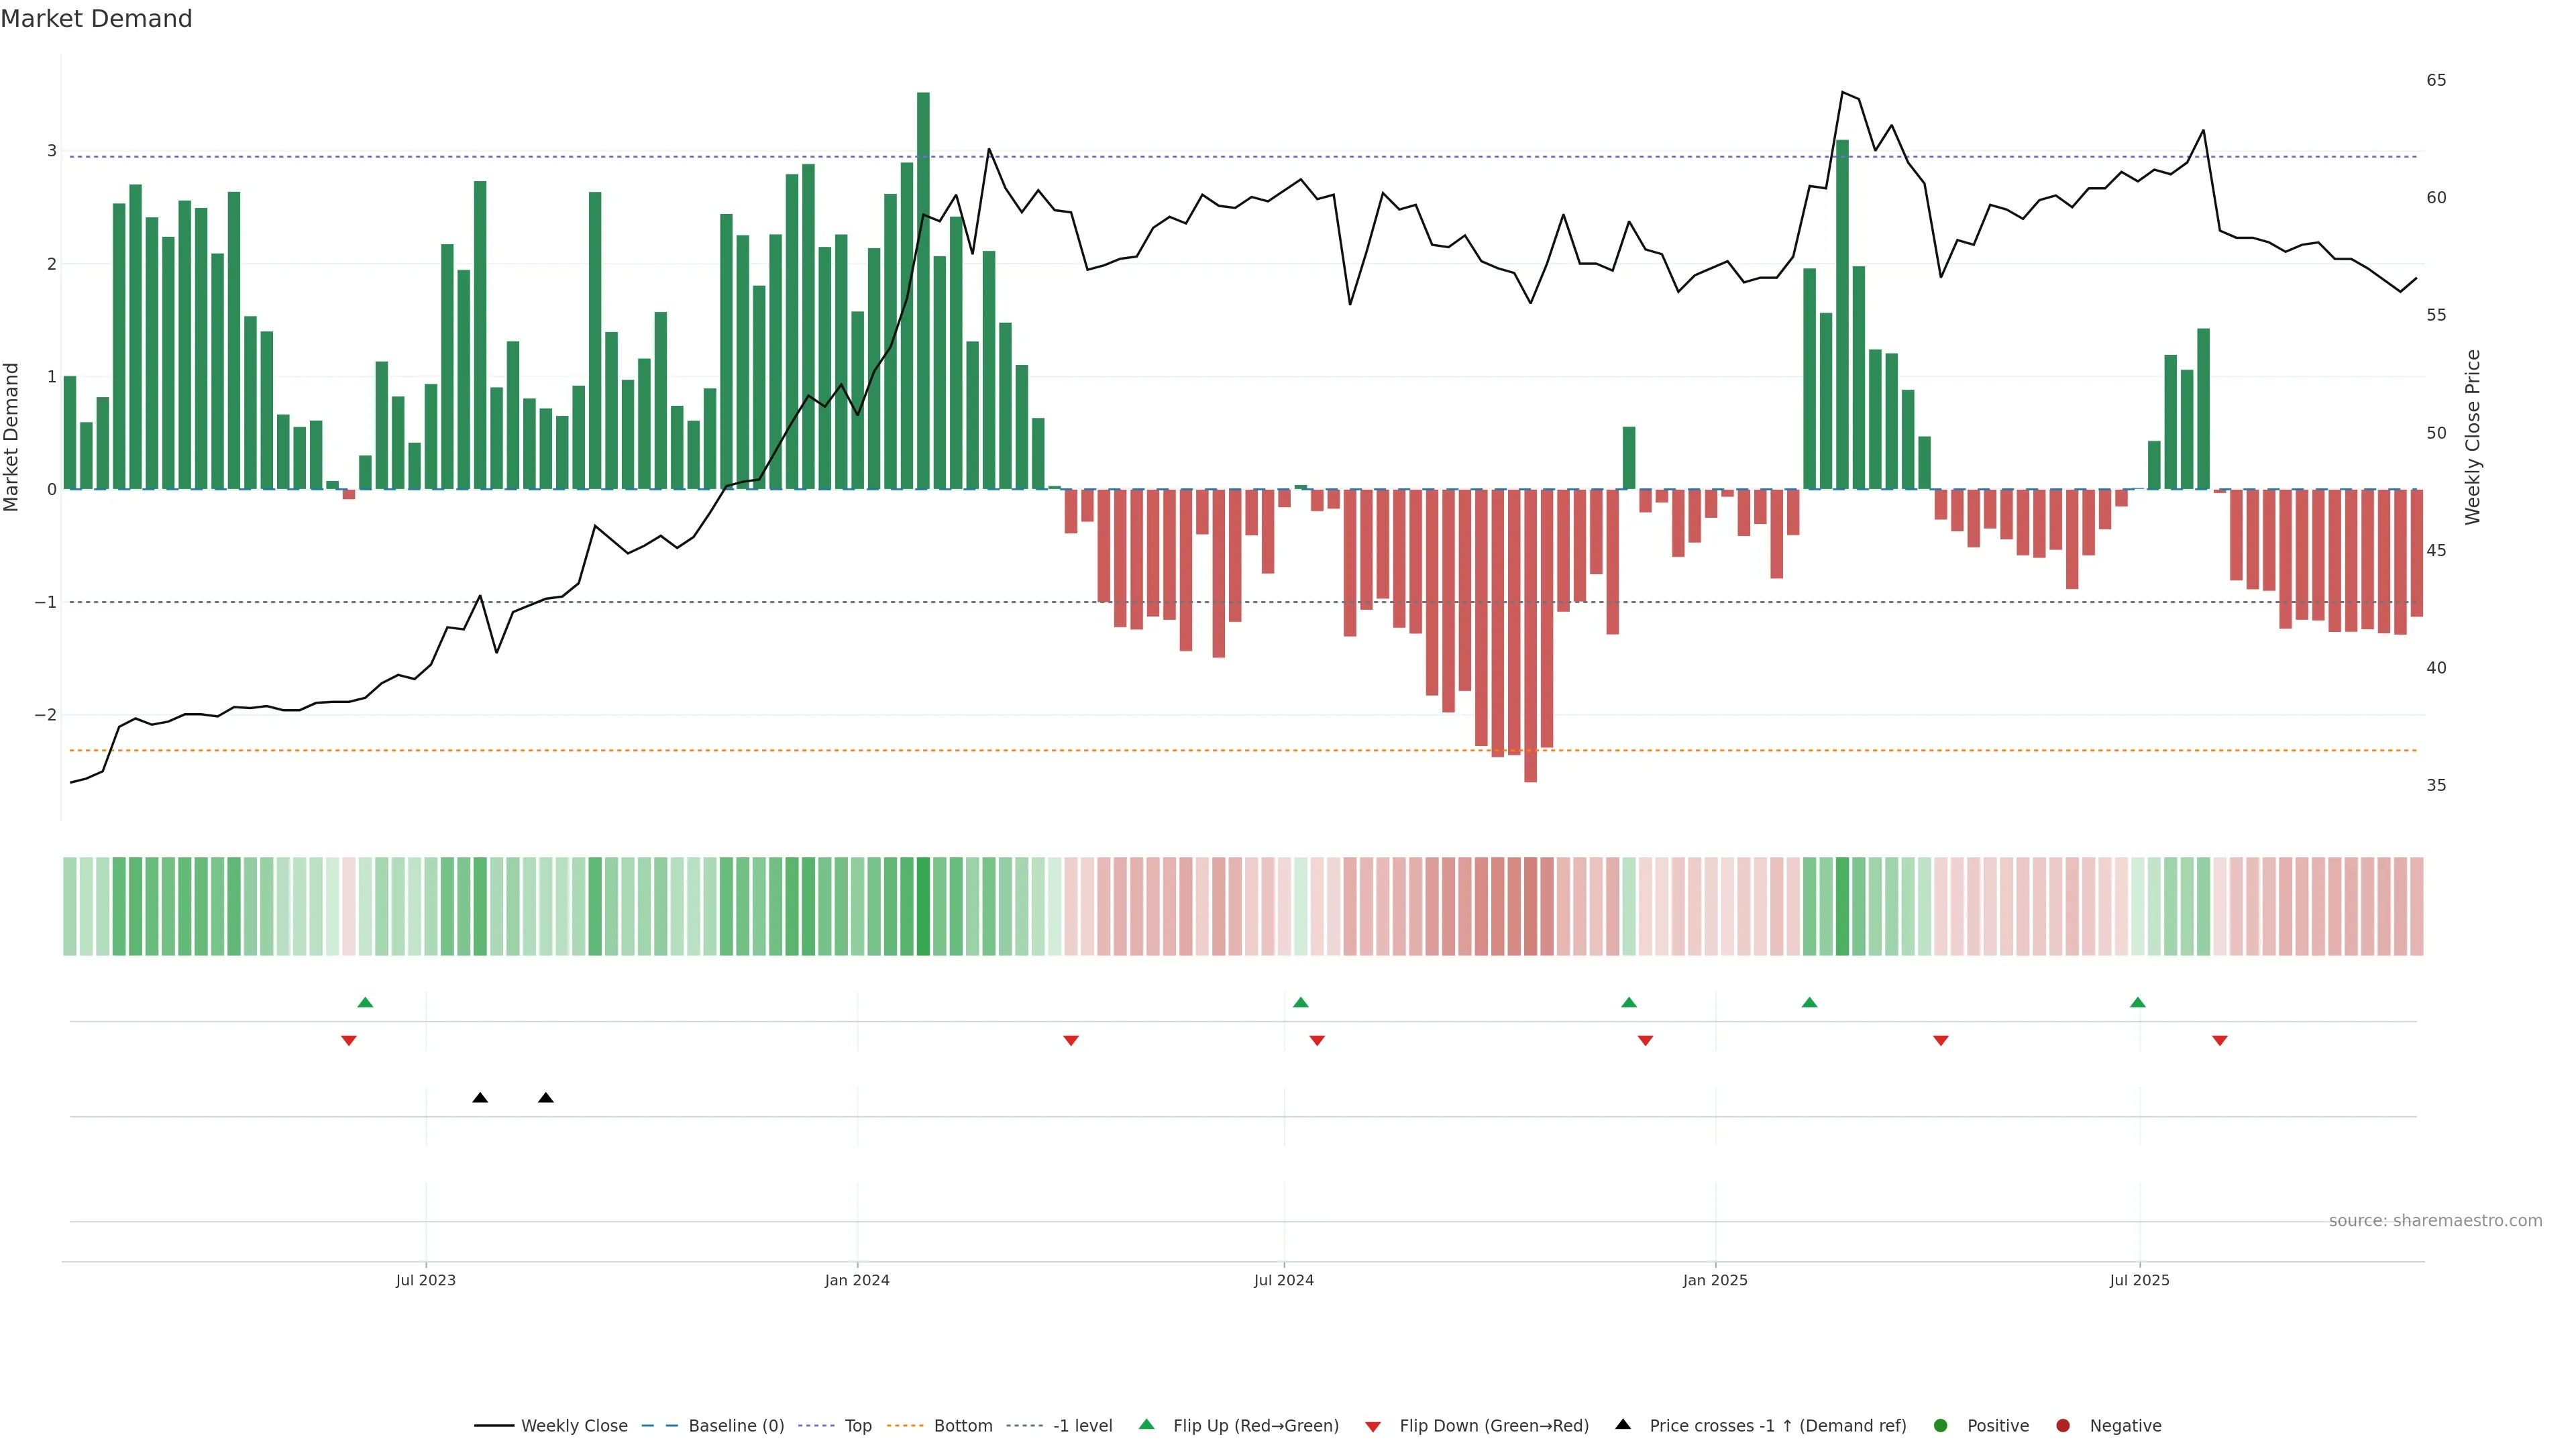Screen dimensions: 2576x1449
Task: Click the leftmost red Flip Down triangle marker
Action: 349,1041
